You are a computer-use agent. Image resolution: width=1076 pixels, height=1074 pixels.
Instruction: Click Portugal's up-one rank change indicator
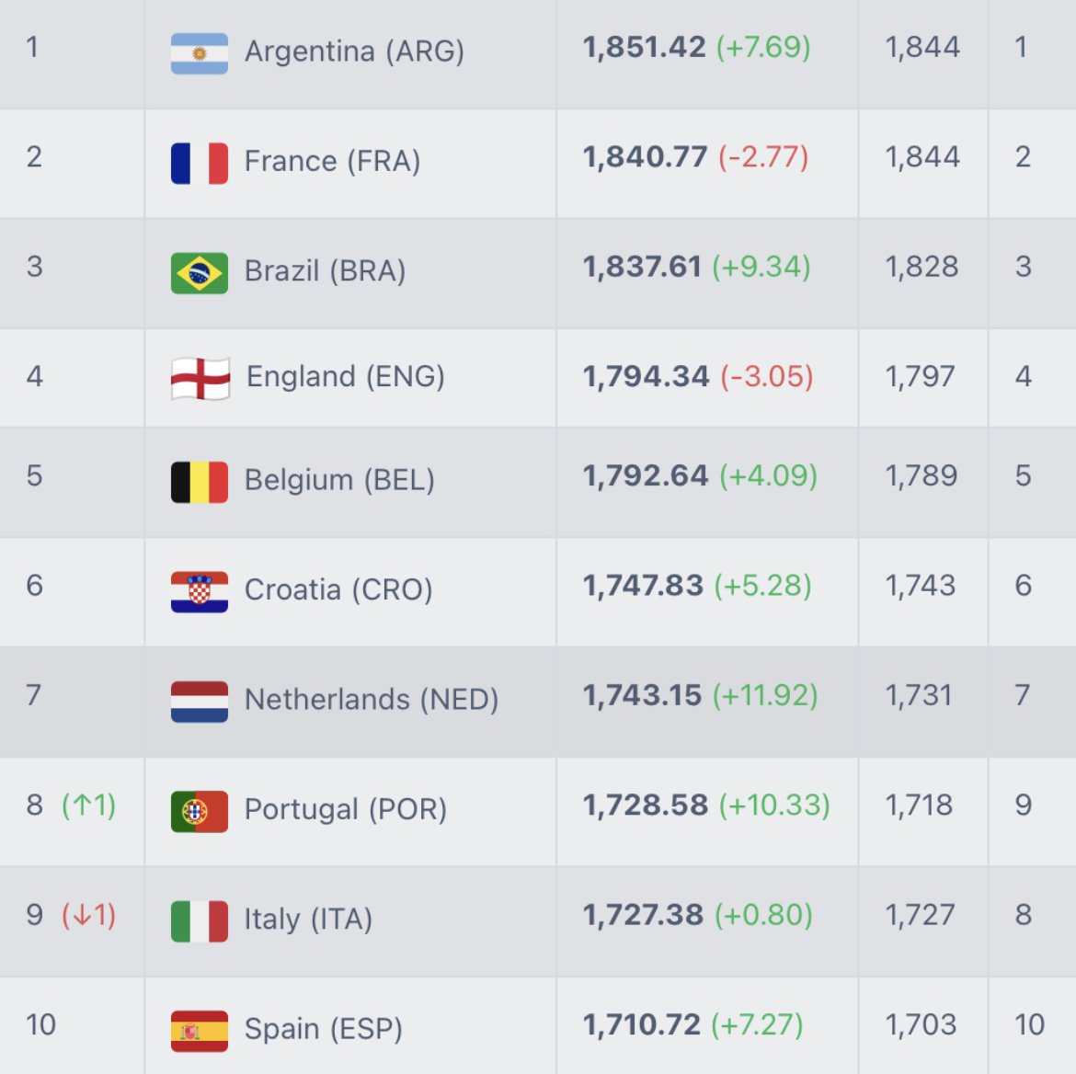[x=88, y=805]
